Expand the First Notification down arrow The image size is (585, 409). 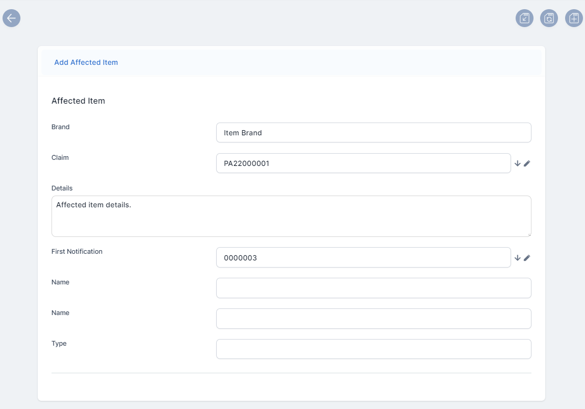tap(517, 258)
